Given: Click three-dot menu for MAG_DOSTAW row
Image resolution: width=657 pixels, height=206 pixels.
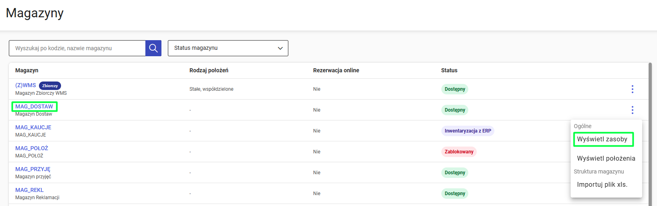Looking at the screenshot, I should click(x=632, y=110).
